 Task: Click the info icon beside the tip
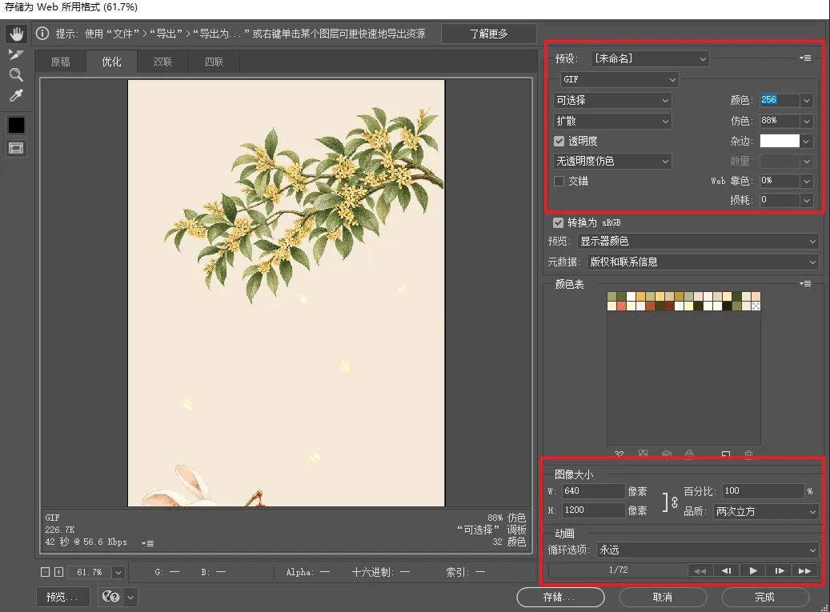[x=42, y=34]
